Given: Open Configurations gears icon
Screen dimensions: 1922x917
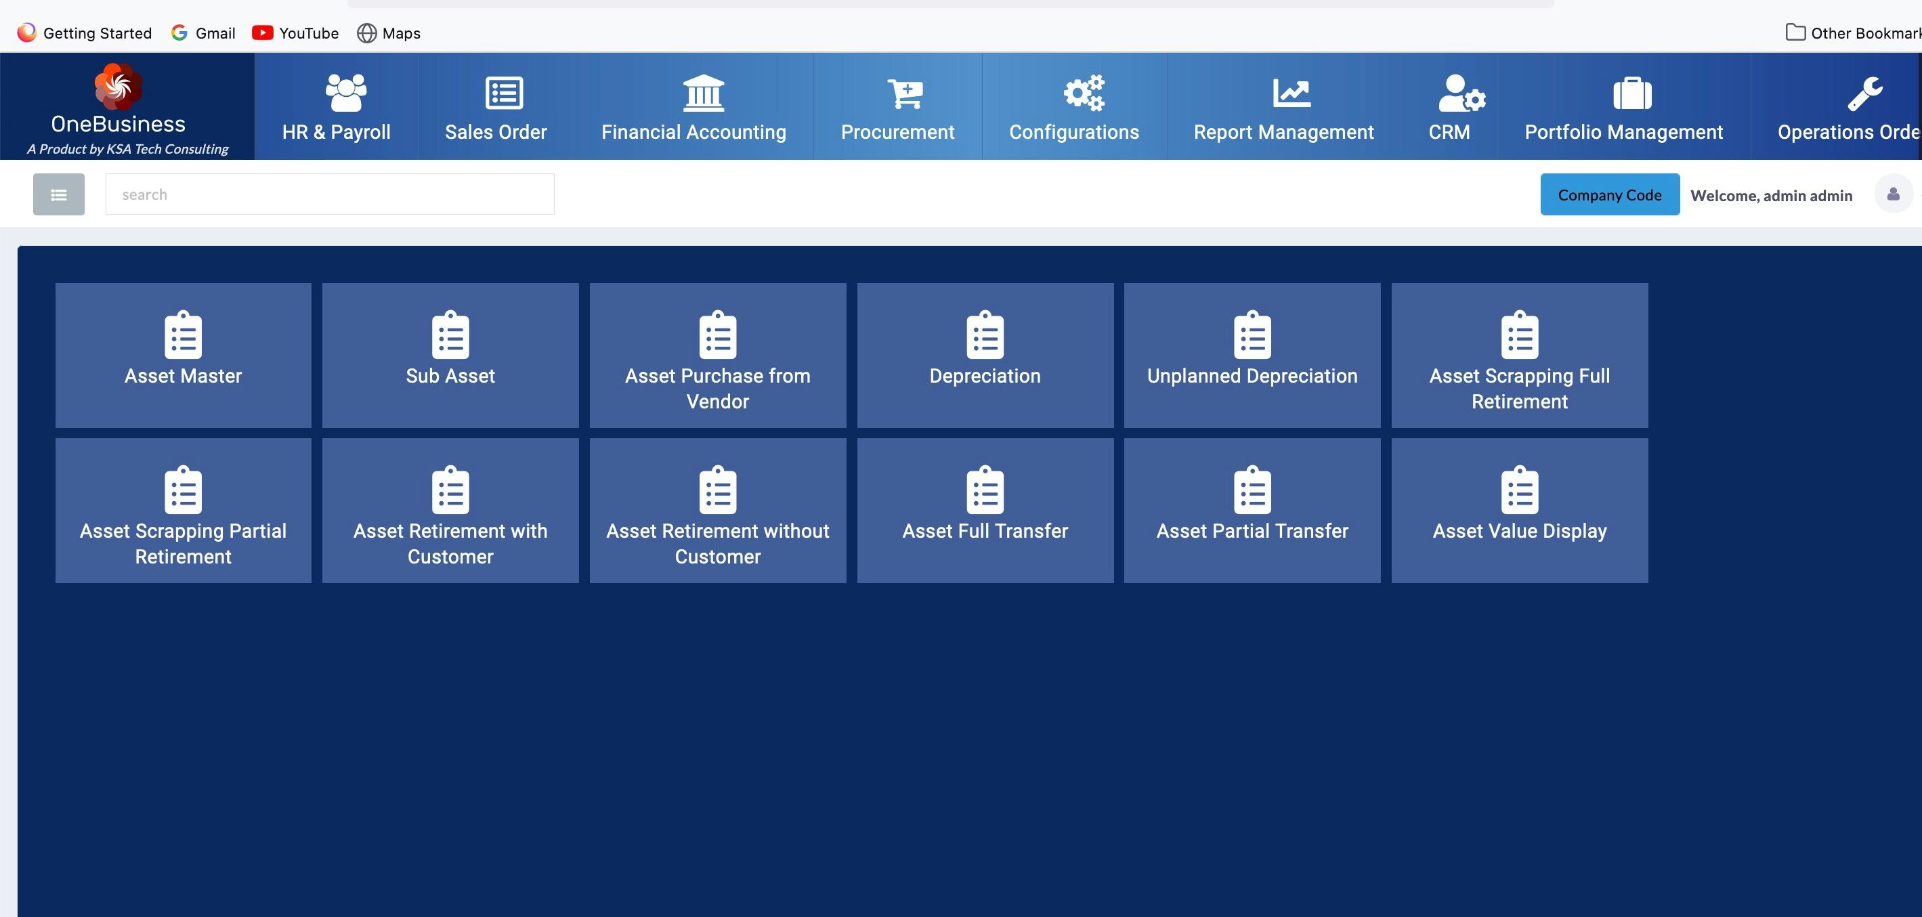Looking at the screenshot, I should coord(1084,93).
